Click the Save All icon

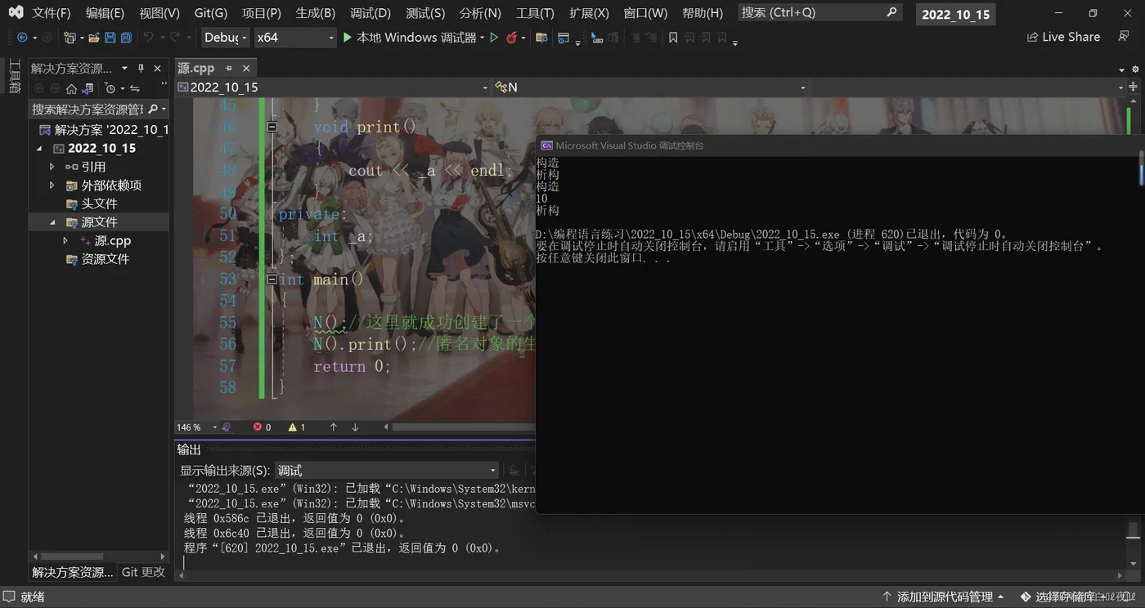coord(126,38)
